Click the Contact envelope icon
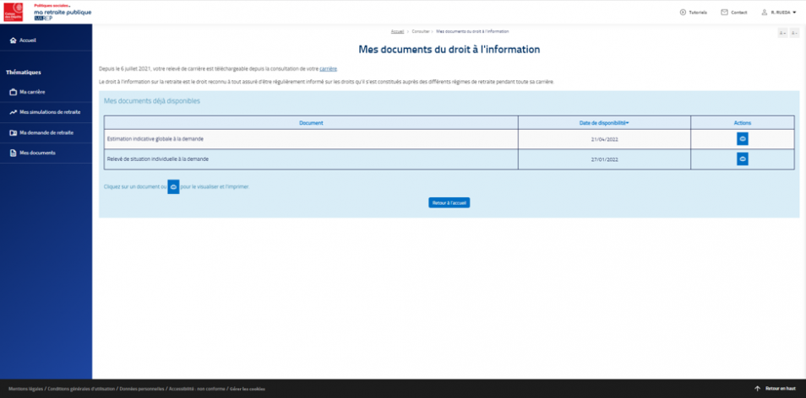This screenshot has height=398, width=806. 724,13
